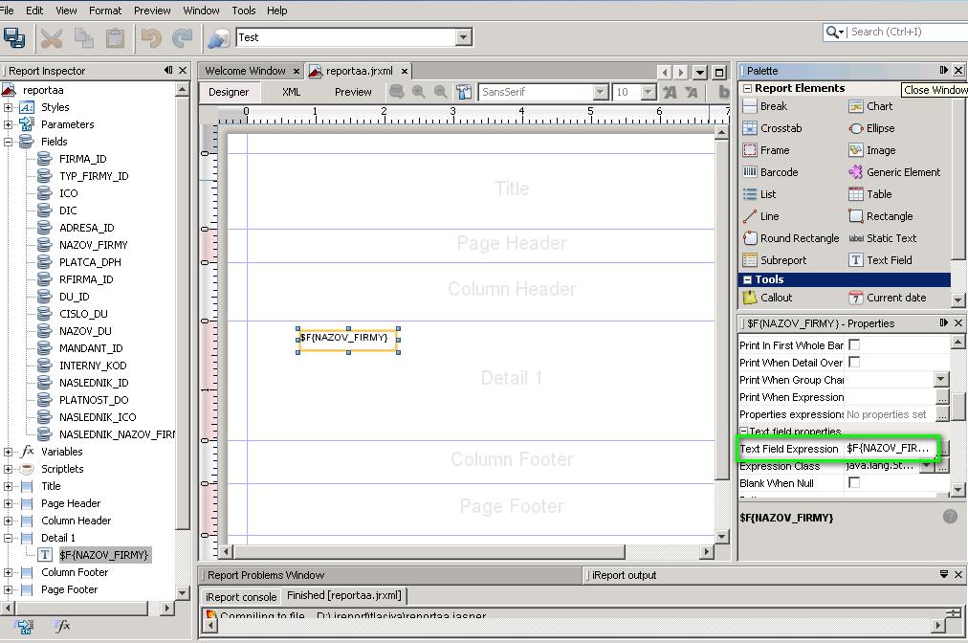This screenshot has height=643, width=968.
Task: Click the Cut scissors toolbar icon
Action: (52, 38)
